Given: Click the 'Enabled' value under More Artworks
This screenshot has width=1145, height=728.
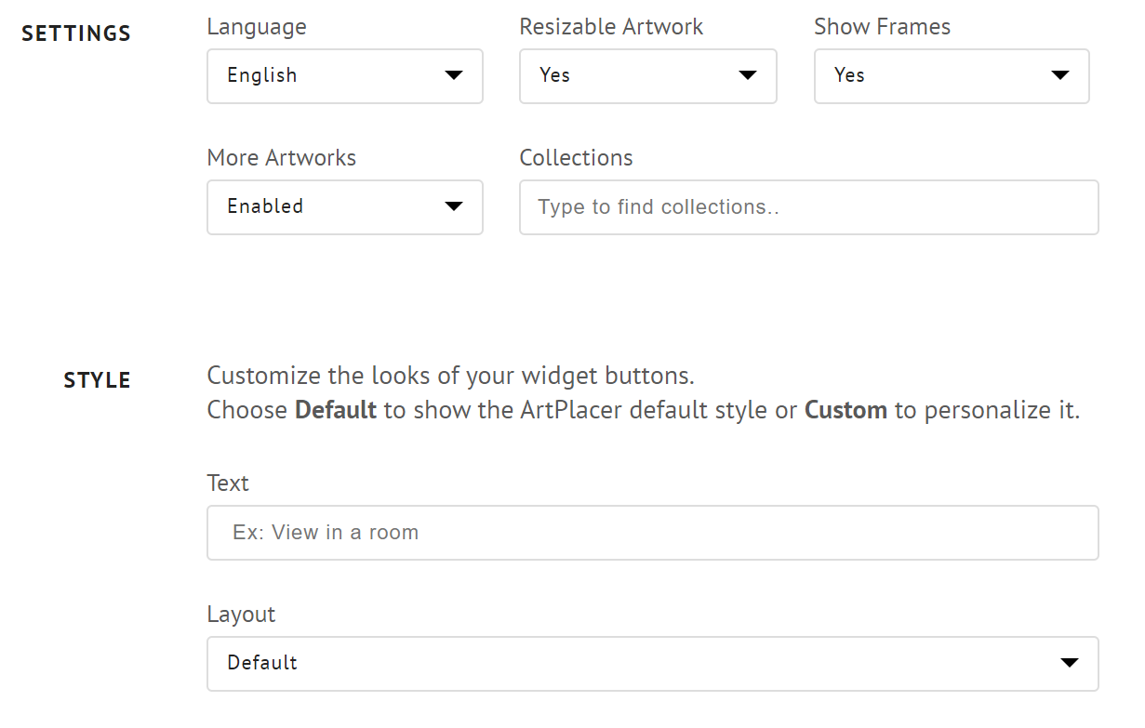Looking at the screenshot, I should pyautogui.click(x=265, y=206).
